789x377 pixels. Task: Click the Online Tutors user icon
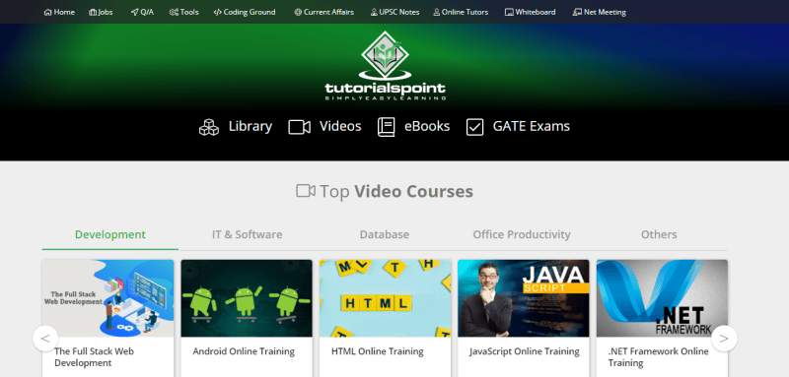pyautogui.click(x=436, y=12)
